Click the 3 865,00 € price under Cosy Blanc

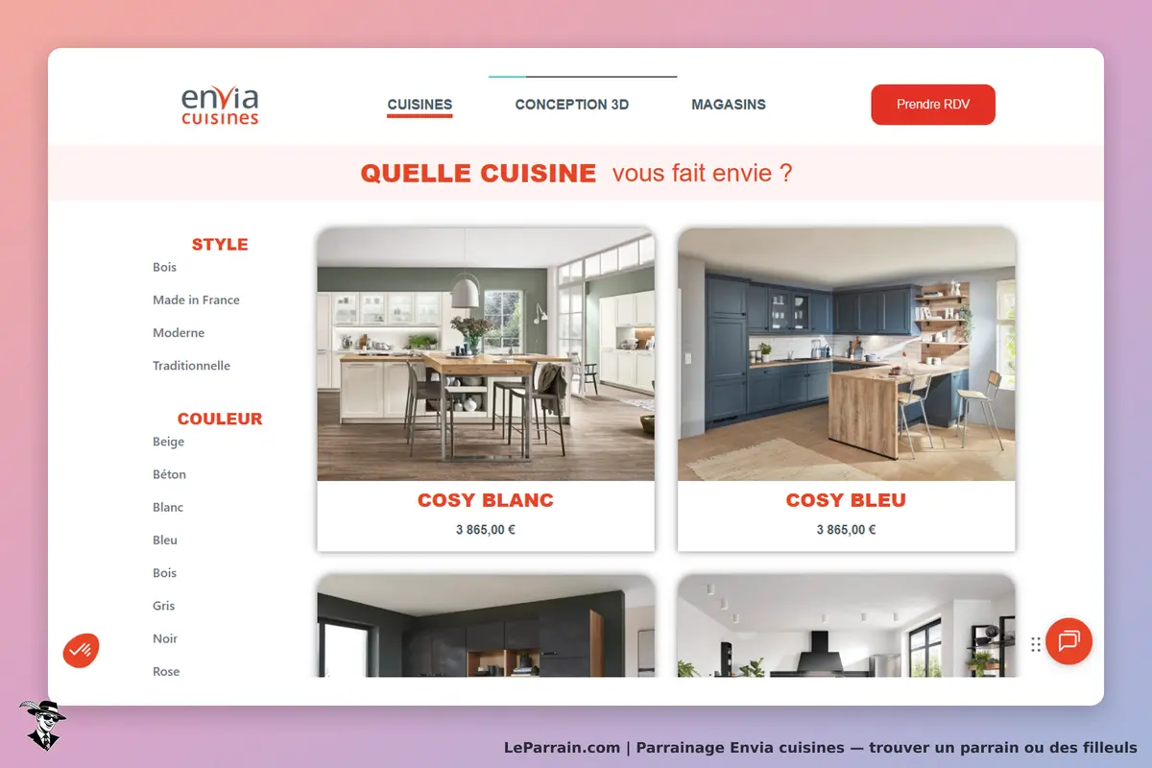coord(486,529)
